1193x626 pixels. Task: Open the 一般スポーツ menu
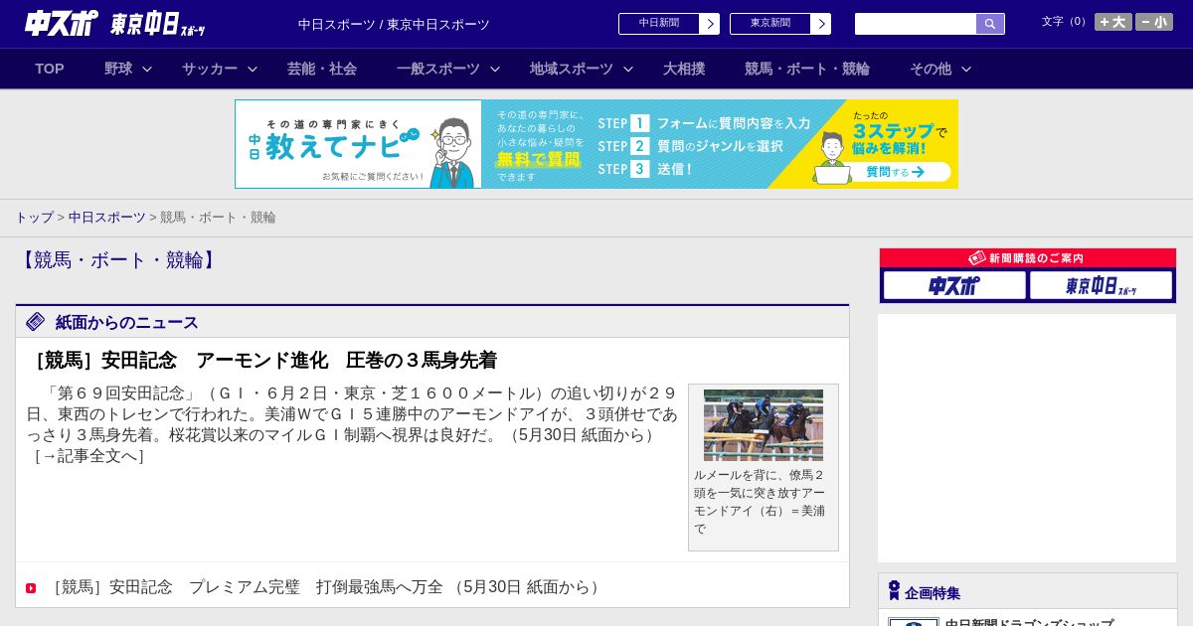pyautogui.click(x=438, y=69)
